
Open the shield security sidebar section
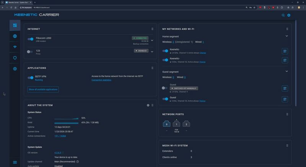pos(15,58)
